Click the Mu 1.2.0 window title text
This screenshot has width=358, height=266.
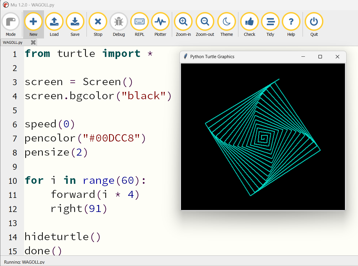click(x=32, y=5)
